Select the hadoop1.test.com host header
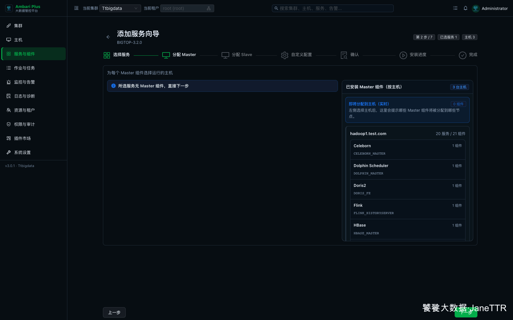Viewport: 513px width, 320px height. click(x=408, y=134)
